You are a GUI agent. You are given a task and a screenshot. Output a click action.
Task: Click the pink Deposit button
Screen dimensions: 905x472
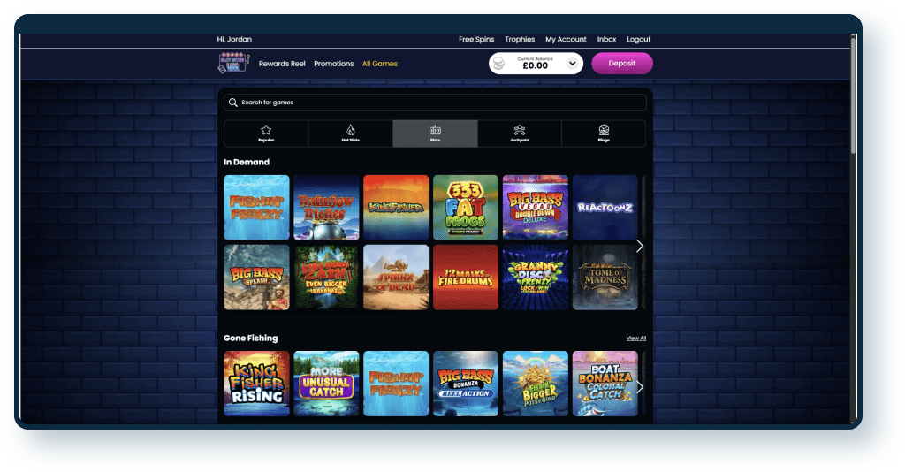pos(622,64)
